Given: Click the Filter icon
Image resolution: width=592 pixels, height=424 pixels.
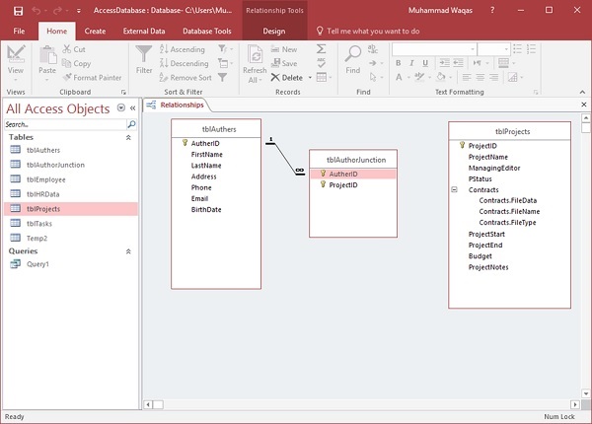Looking at the screenshot, I should (144, 55).
